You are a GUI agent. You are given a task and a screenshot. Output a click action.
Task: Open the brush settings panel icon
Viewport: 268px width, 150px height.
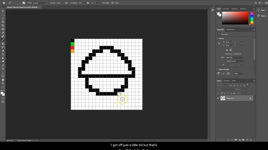pyautogui.click(x=24, y=3)
